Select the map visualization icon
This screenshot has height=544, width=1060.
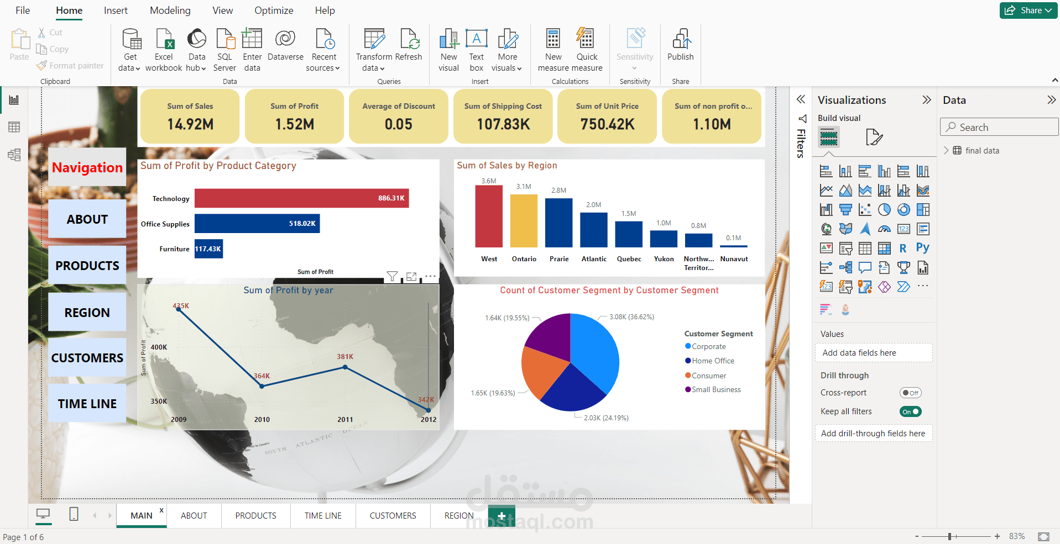point(826,229)
